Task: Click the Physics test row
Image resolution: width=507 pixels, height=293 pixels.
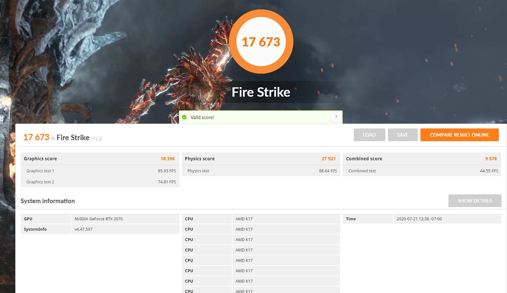Action: [x=260, y=171]
